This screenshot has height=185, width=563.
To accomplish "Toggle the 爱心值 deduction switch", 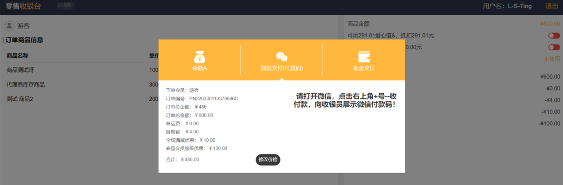I will (554, 35).
